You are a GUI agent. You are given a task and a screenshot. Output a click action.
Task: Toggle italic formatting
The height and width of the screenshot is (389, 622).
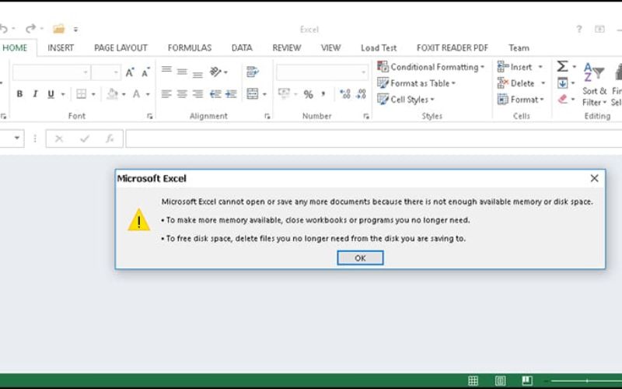[x=35, y=94]
